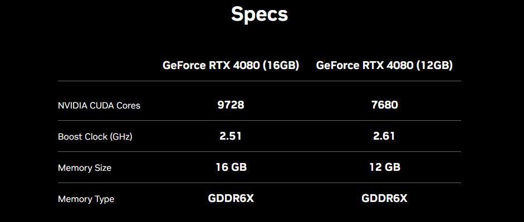Click the 2.61 boost clock value
The image size is (524, 222).
click(x=384, y=136)
